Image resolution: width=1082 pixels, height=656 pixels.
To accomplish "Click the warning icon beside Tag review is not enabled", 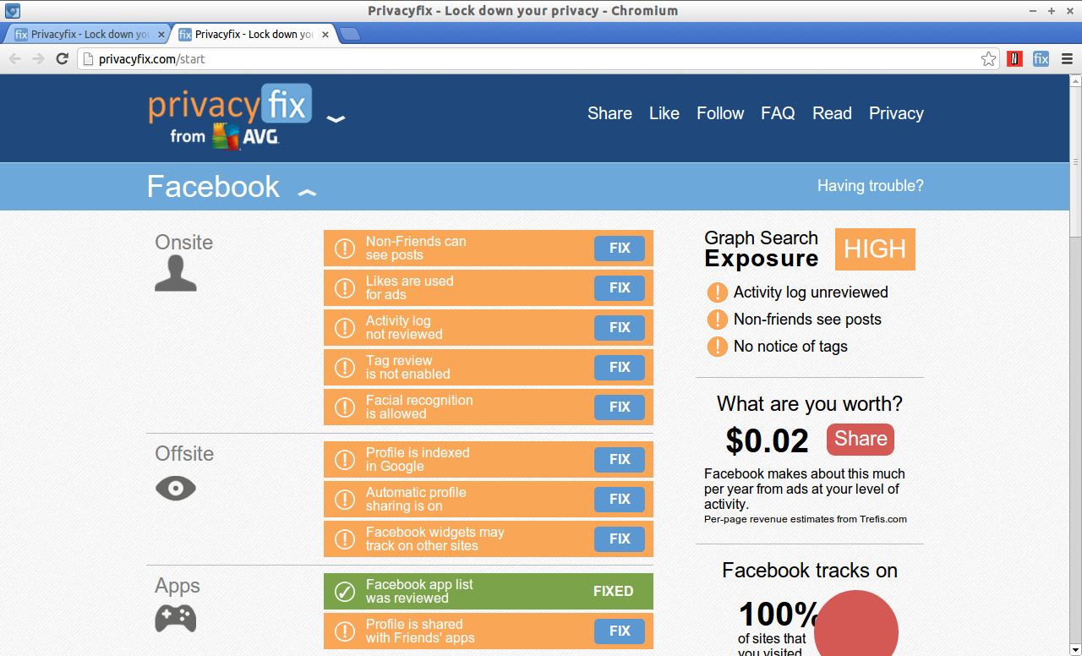I will coord(345,368).
